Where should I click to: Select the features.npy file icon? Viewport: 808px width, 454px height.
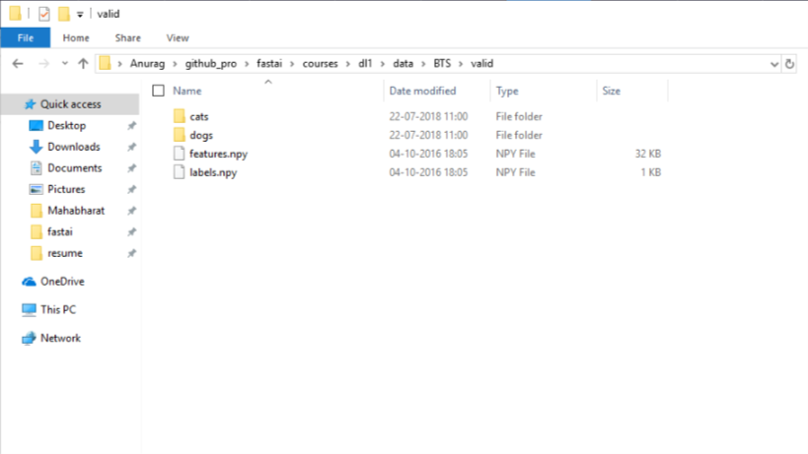[x=179, y=154]
